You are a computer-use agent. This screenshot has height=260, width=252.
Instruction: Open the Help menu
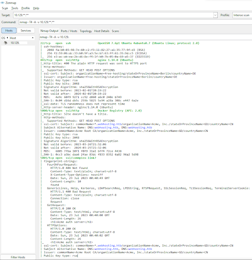pos(36,8)
